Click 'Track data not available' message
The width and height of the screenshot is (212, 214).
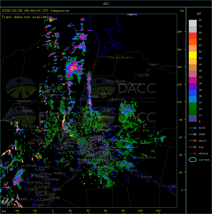tap(26, 17)
